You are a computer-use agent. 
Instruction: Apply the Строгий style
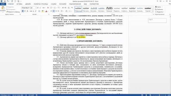point(148,9)
